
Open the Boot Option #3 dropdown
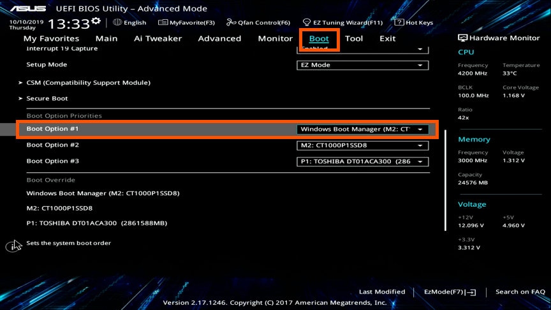363,161
